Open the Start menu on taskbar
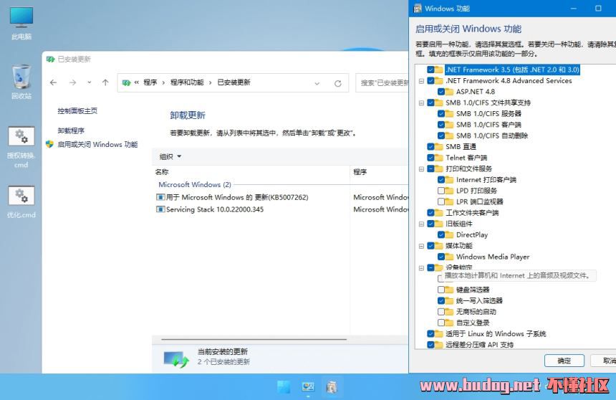The height and width of the screenshot is (400, 616). coord(284,387)
